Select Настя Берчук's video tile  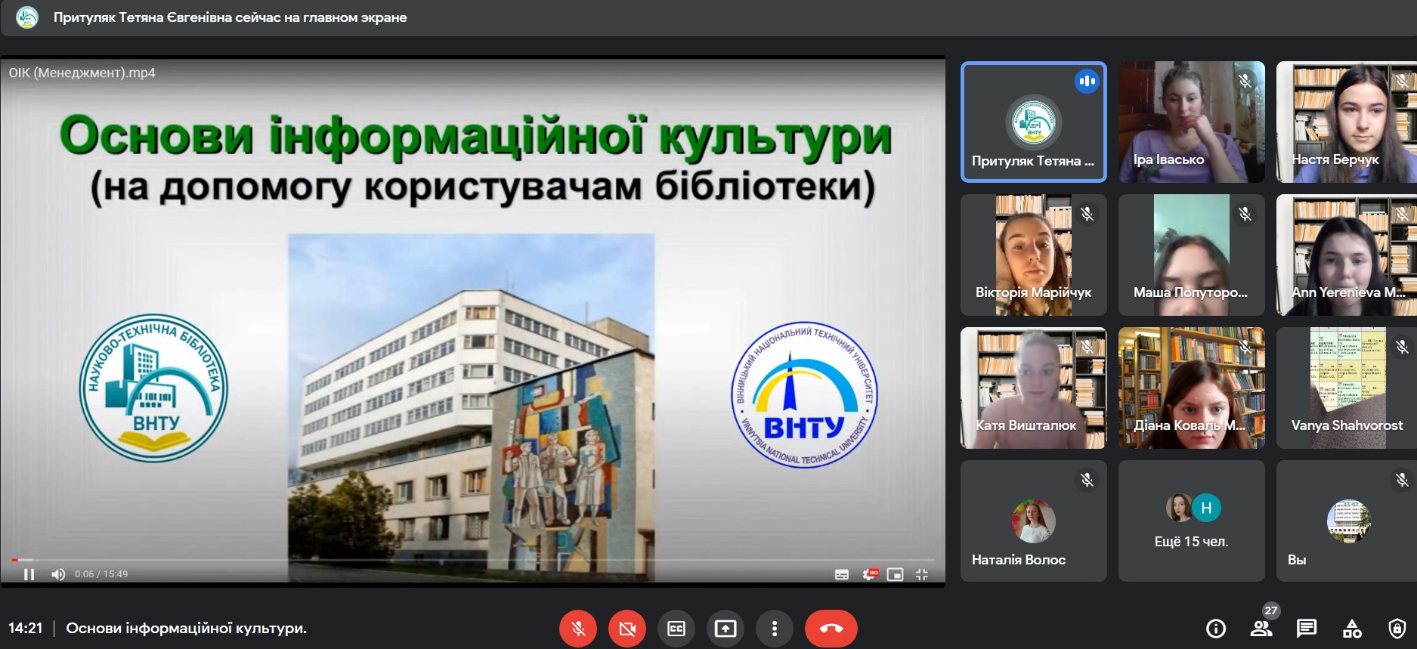tap(1347, 122)
